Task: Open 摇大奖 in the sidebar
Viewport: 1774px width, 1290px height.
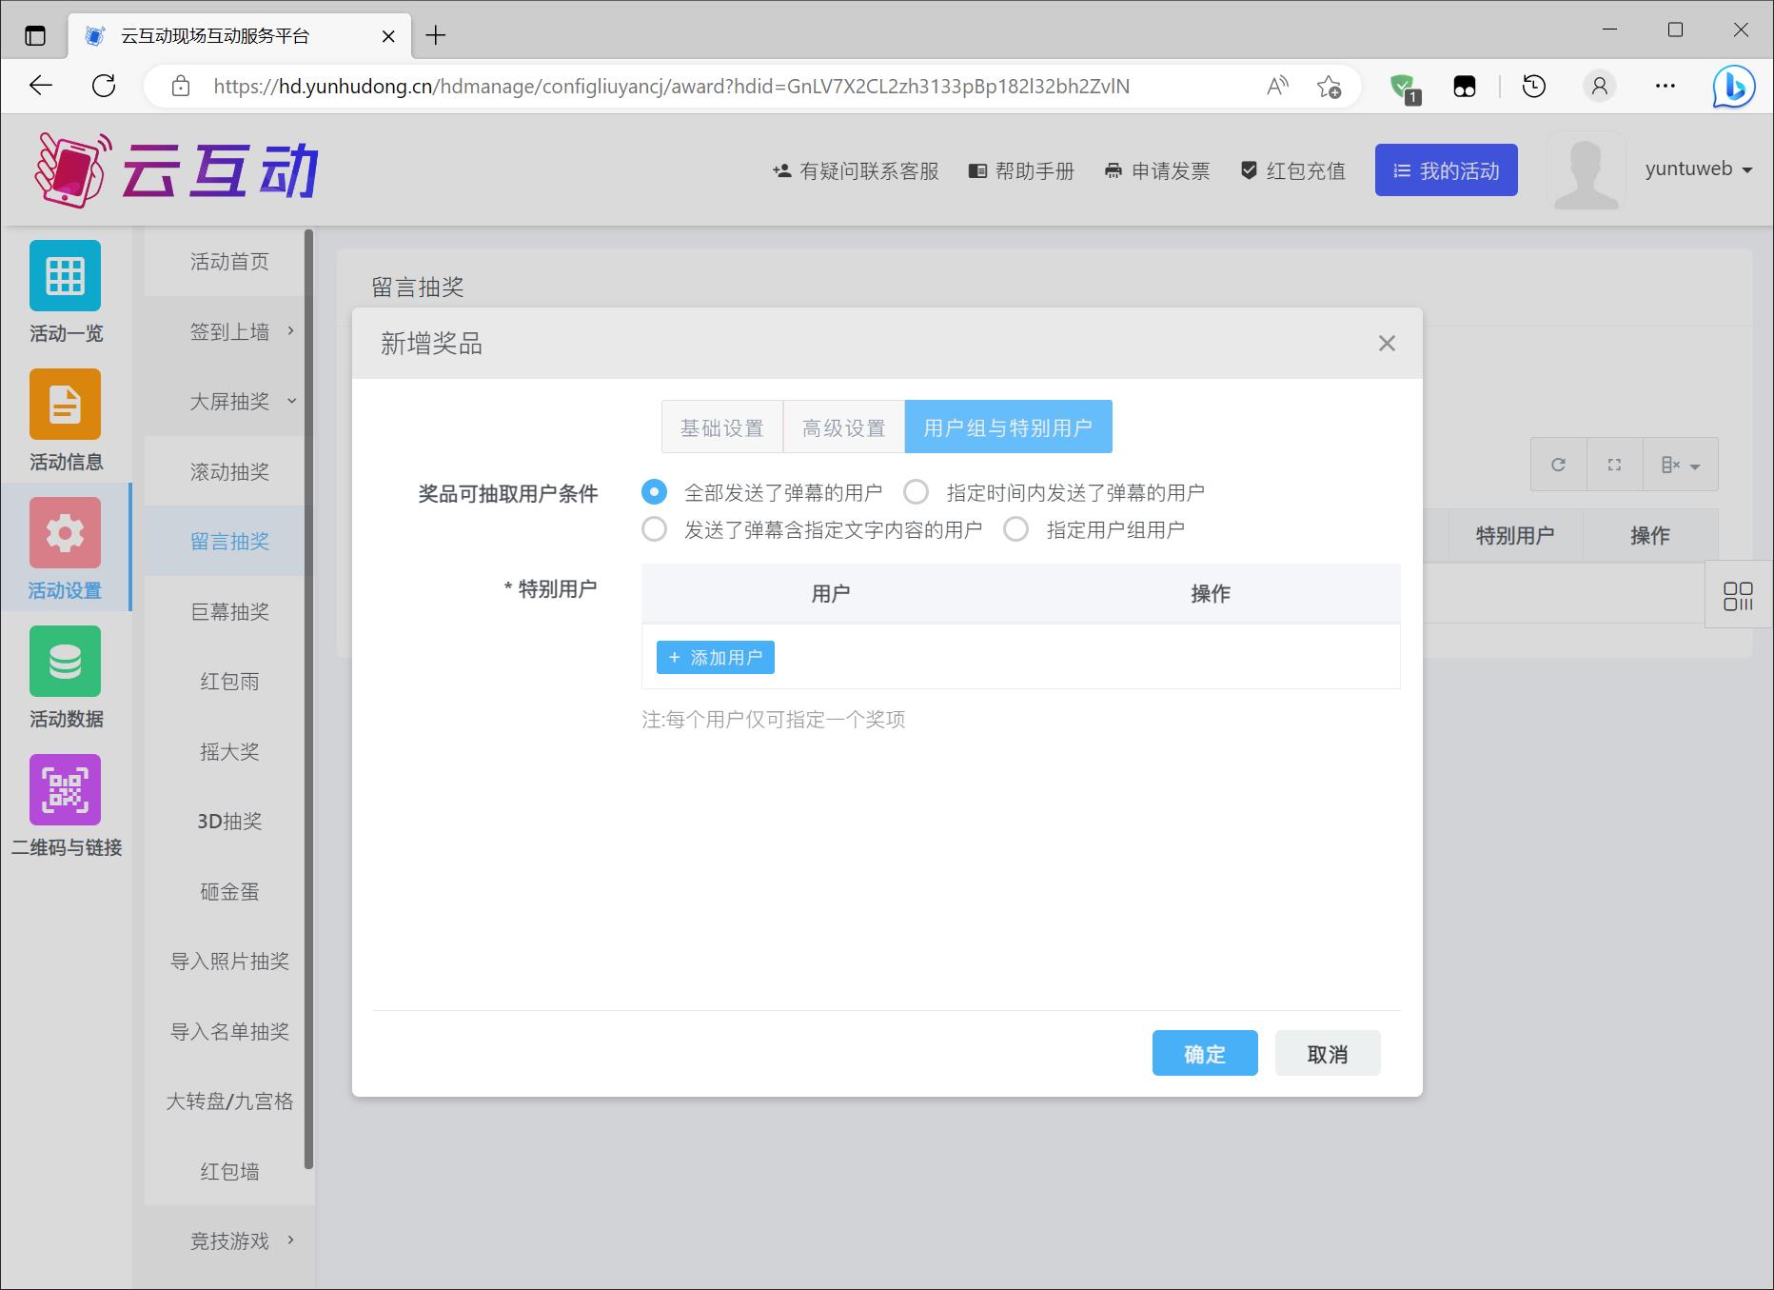Action: click(229, 751)
